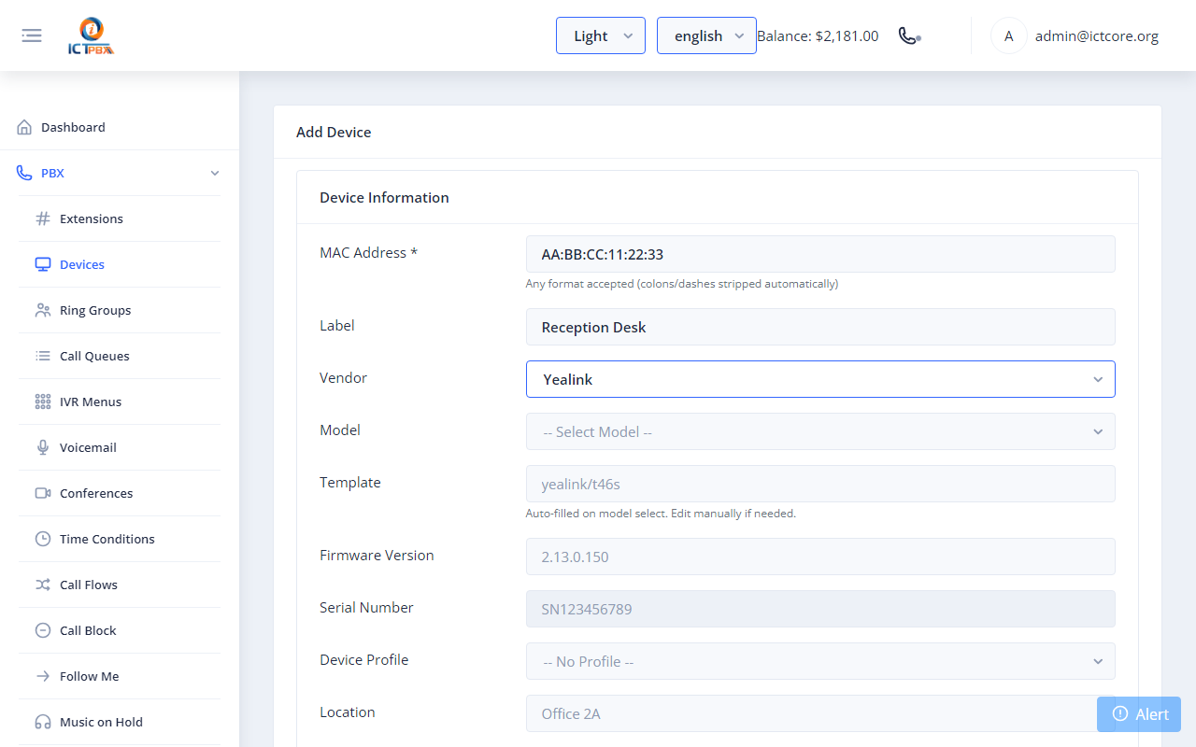Screen dimensions: 1196x747
Task: Open the Select Model dropdown
Action: [x=820, y=431]
